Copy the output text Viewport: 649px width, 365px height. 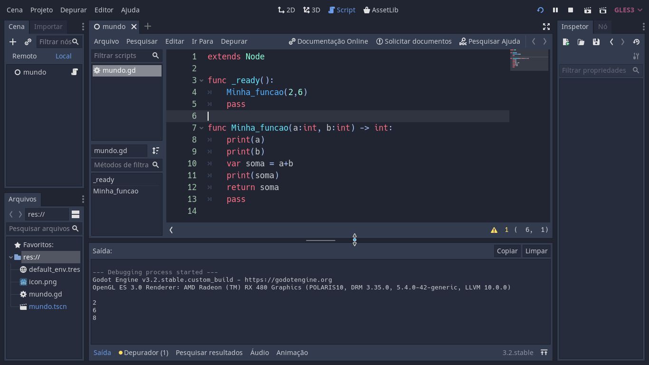coord(507,251)
